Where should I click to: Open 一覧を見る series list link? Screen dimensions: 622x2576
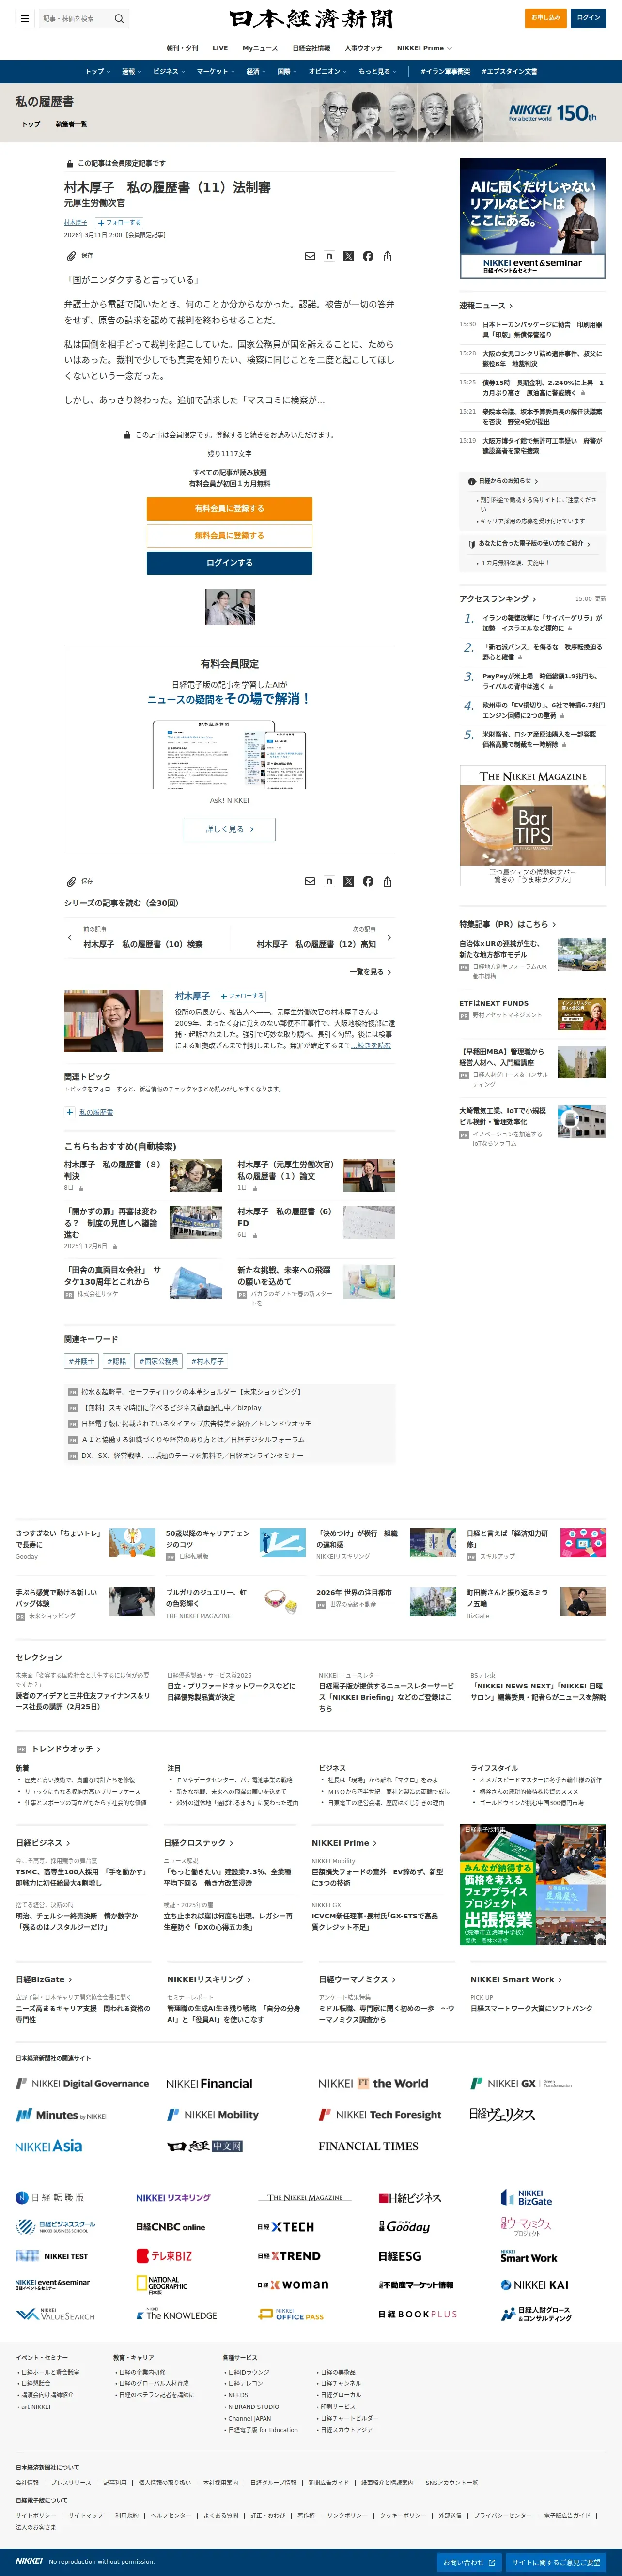(x=370, y=971)
